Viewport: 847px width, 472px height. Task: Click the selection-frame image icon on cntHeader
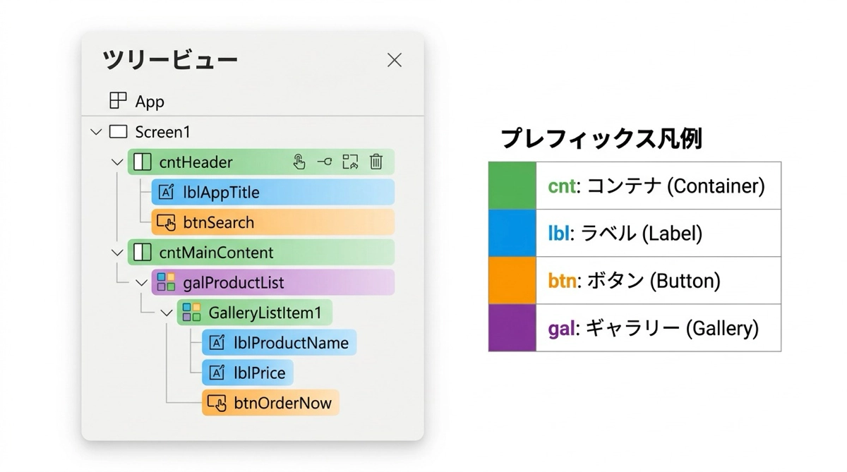click(x=350, y=162)
